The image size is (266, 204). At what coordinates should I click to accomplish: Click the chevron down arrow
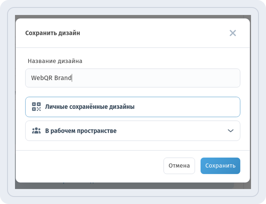231,130
